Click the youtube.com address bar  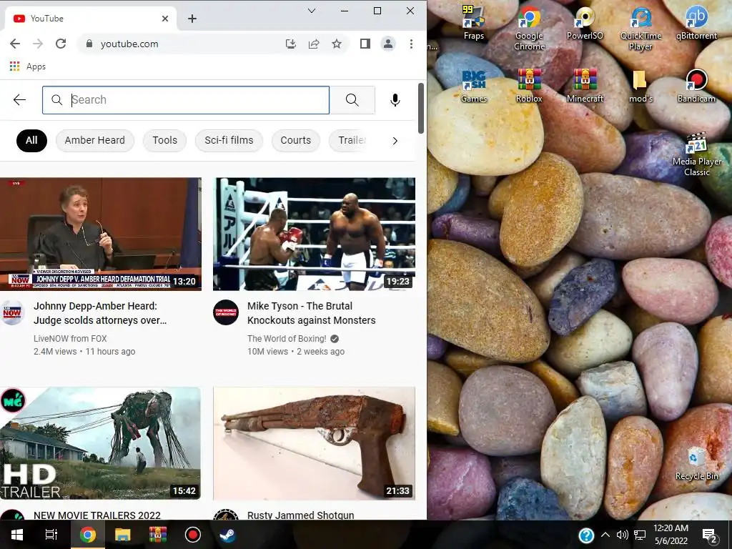click(187, 44)
